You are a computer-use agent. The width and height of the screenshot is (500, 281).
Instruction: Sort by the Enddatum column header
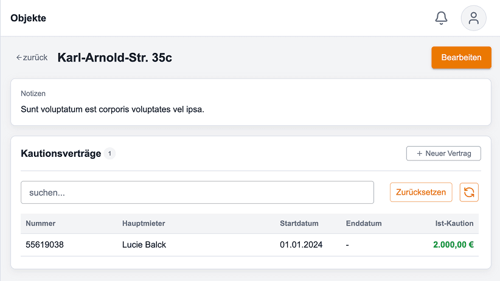click(x=364, y=223)
